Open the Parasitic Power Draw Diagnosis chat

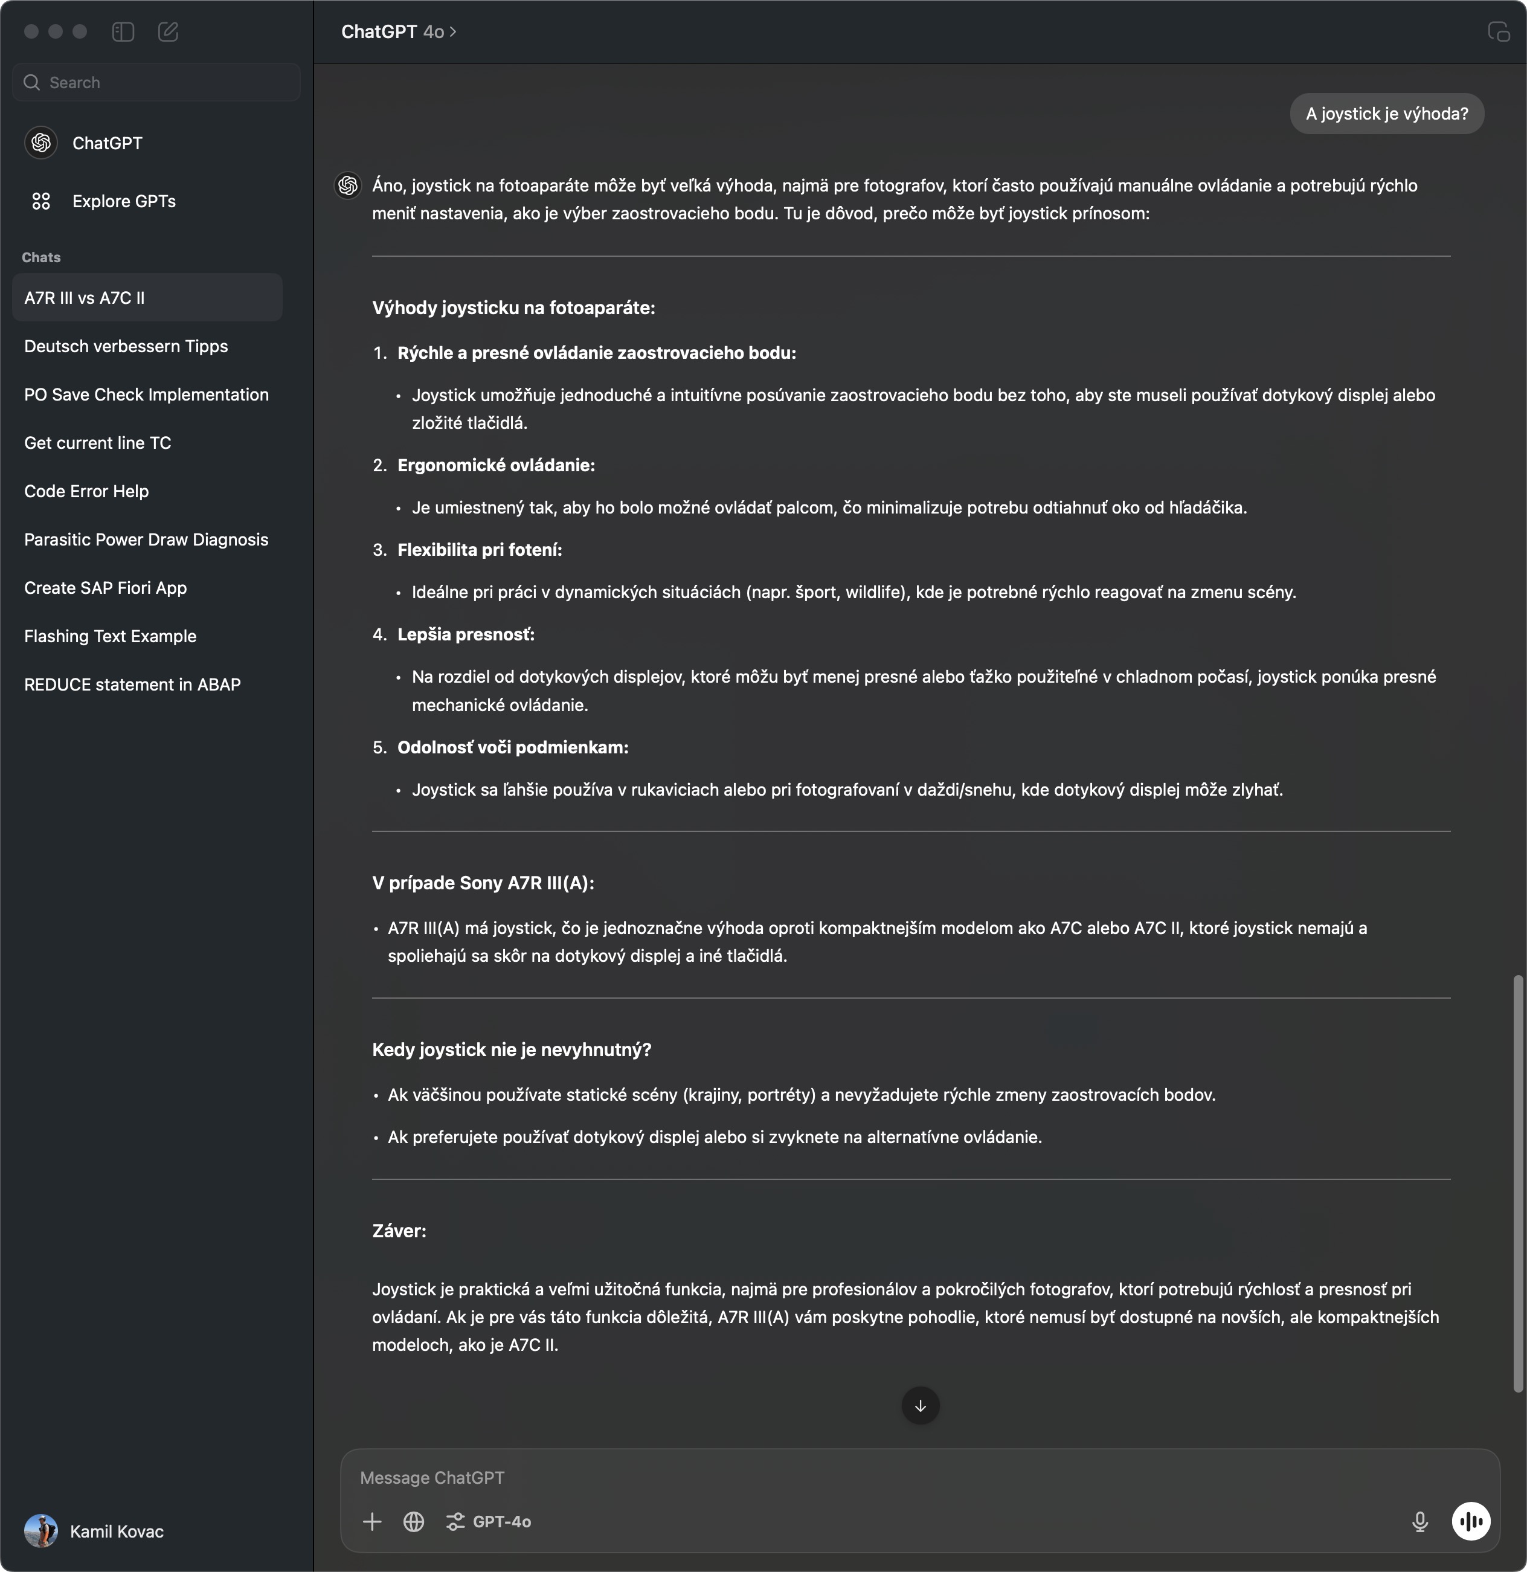pos(147,539)
